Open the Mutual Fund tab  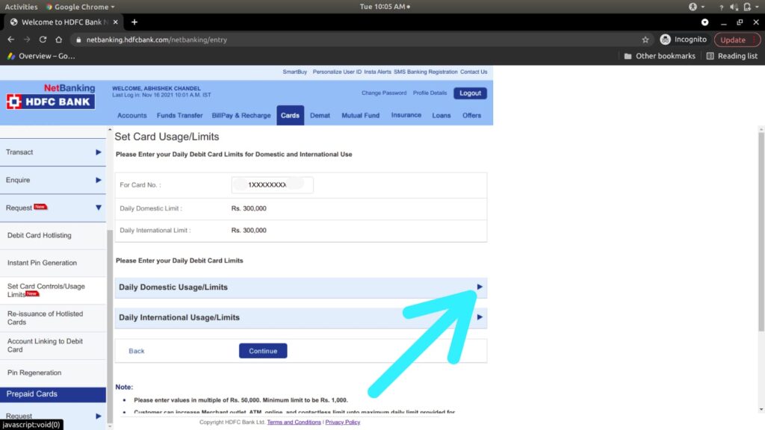[x=361, y=116]
